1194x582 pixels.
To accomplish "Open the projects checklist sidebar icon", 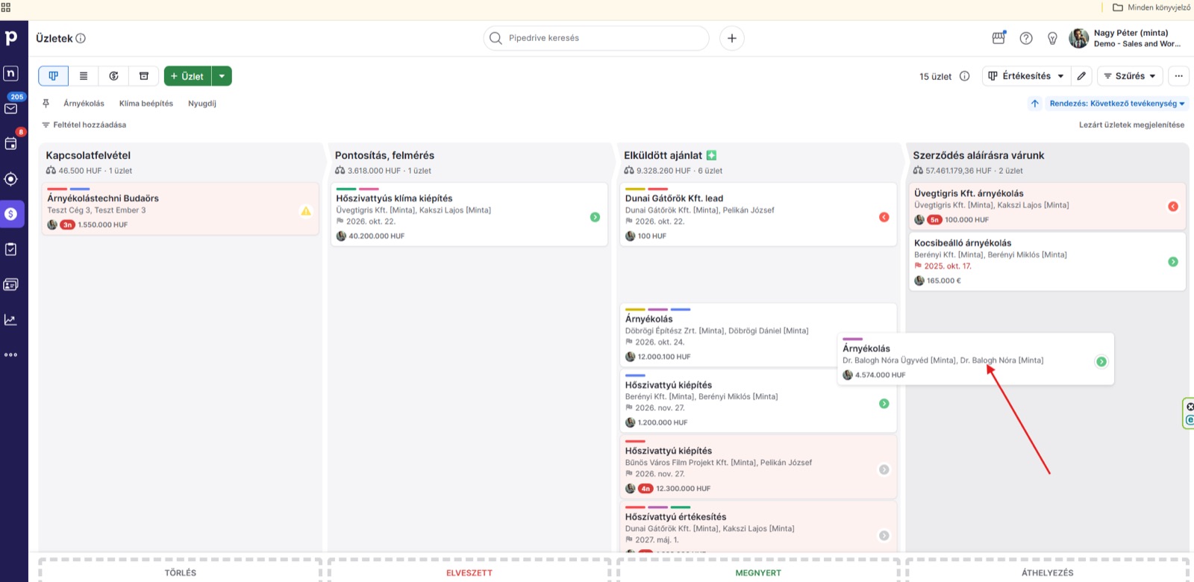I will [x=11, y=249].
